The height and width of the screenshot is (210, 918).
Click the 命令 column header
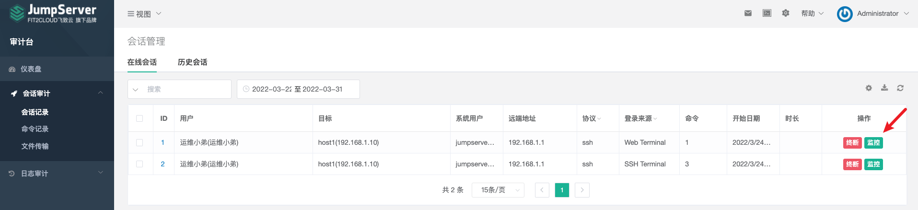(x=692, y=118)
